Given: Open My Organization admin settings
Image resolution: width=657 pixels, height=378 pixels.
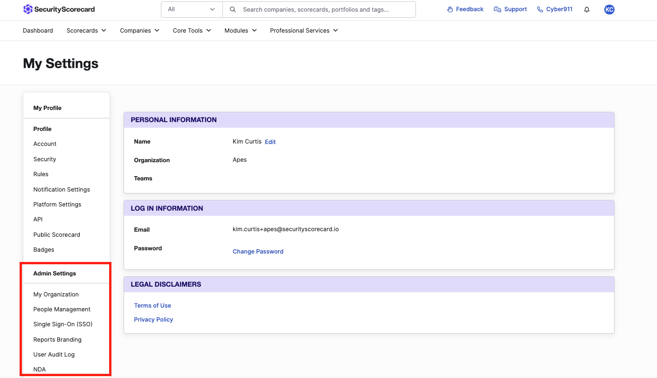Looking at the screenshot, I should point(56,294).
